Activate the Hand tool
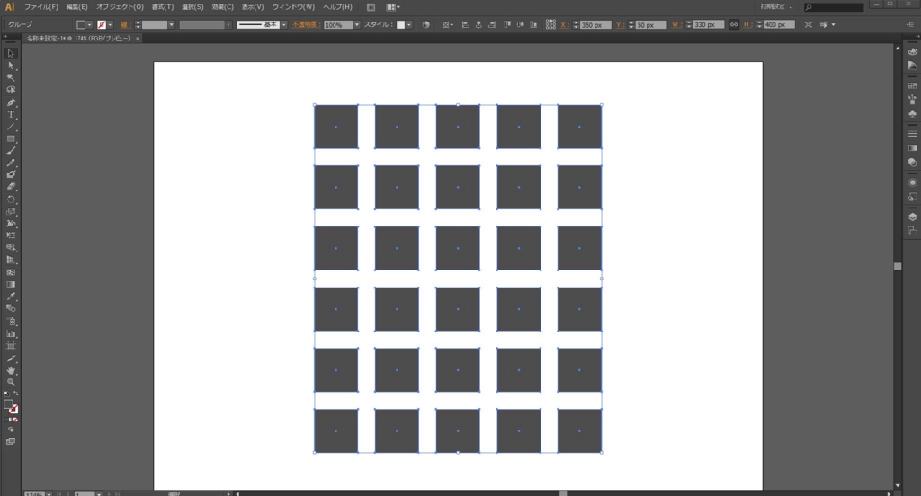The width and height of the screenshot is (921, 496). 11,370
